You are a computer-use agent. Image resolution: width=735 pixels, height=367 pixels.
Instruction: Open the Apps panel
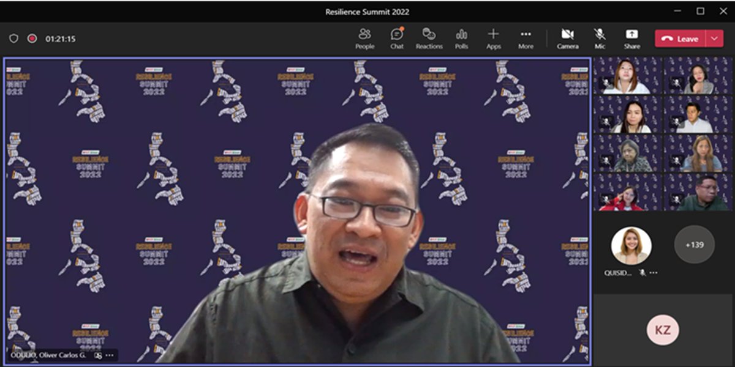click(493, 39)
